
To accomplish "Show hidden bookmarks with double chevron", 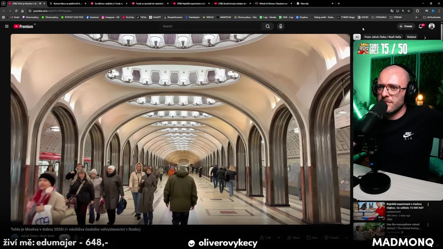I will 416,17.
